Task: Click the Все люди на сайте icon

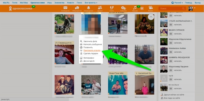Action: (162, 98)
